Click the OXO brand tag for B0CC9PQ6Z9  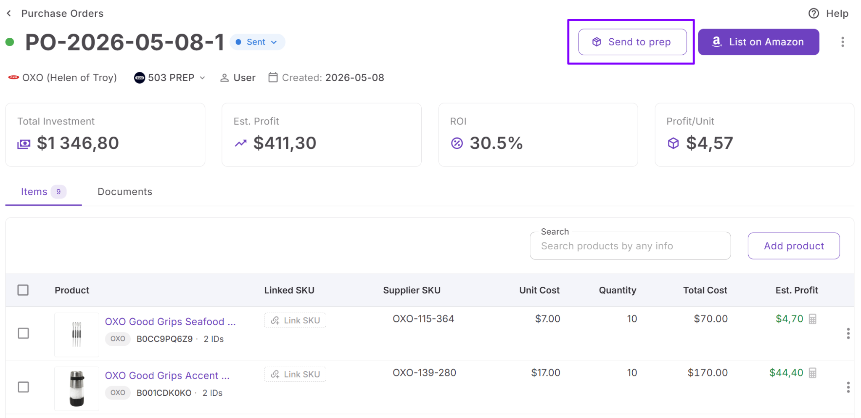(118, 339)
